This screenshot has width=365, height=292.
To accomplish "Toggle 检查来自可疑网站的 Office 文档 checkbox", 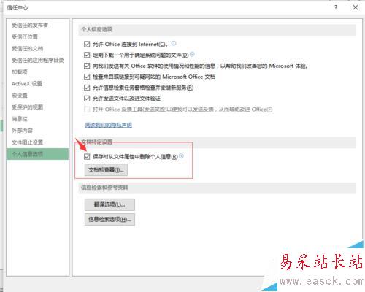I will tap(87, 77).
